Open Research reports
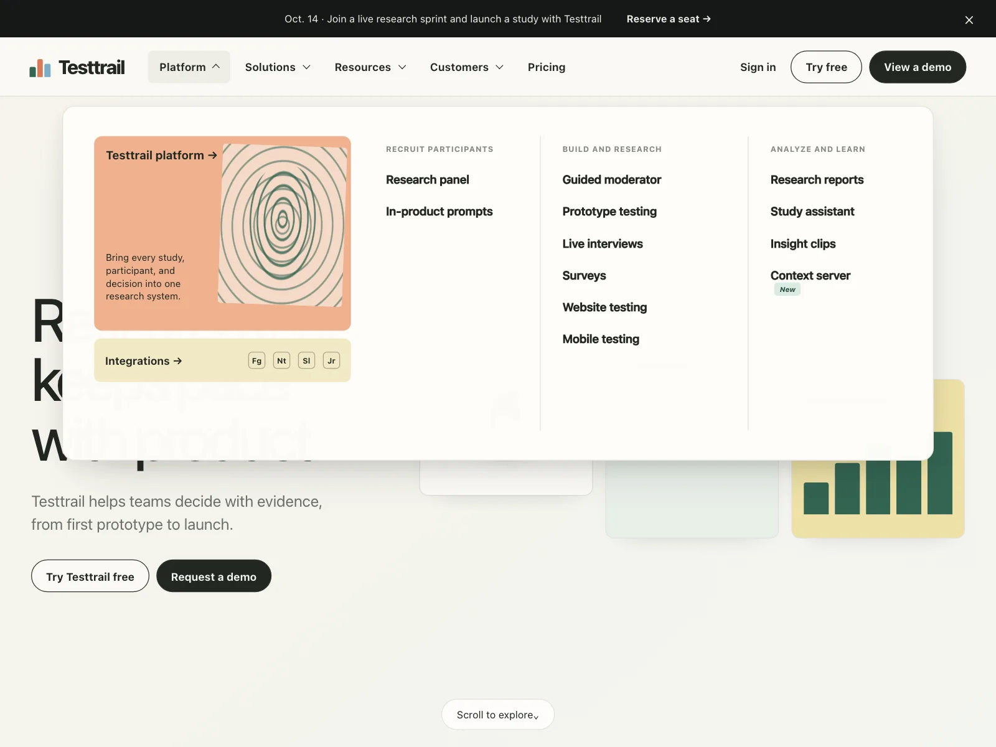The height and width of the screenshot is (747, 996). pyautogui.click(x=817, y=180)
